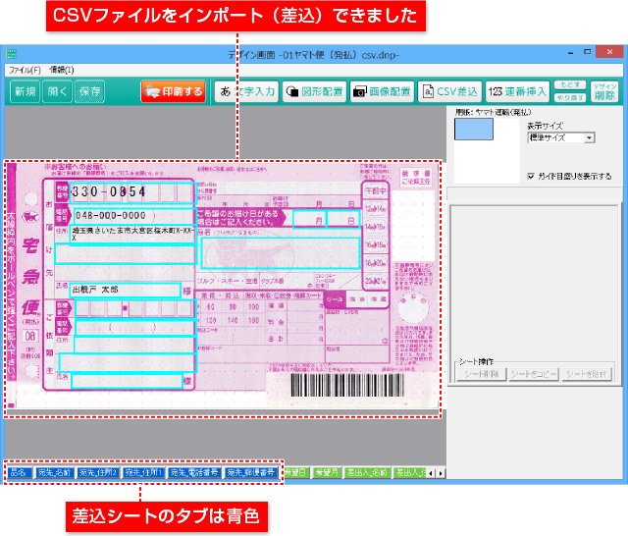
Task: Click the 保存 (Save) button
Action: tap(89, 91)
